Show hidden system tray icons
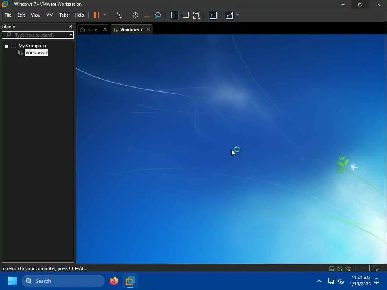 [x=319, y=281]
